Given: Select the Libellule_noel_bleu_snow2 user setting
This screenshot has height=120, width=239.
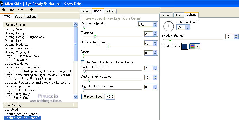Looking at the screenshot, I should click(x=22, y=118).
